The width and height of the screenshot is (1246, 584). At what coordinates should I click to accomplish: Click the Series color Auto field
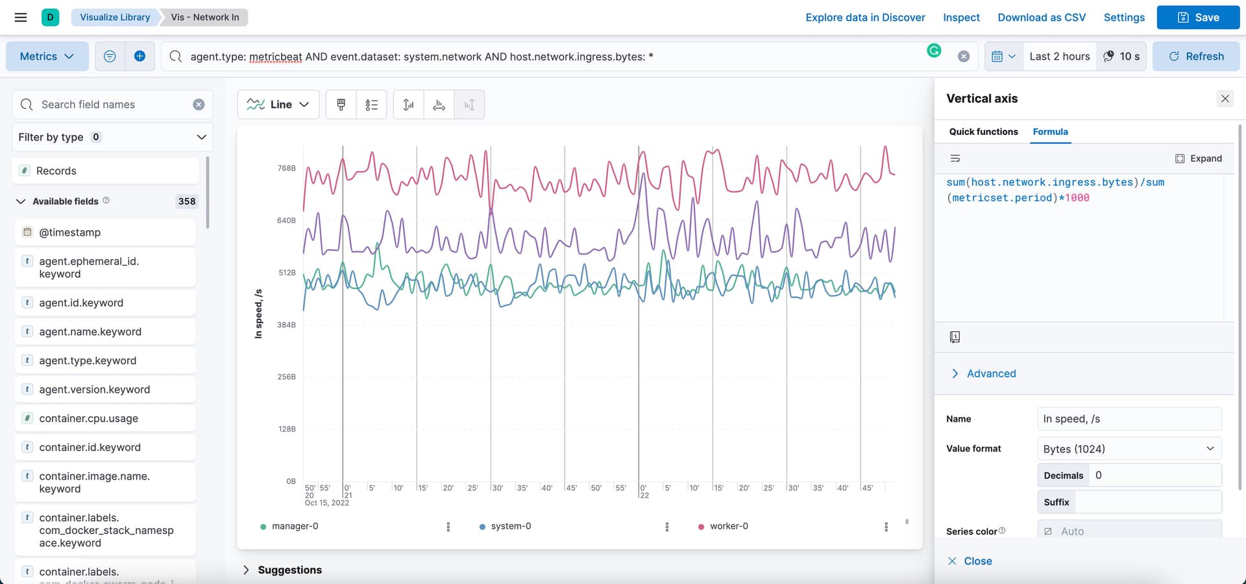point(1129,531)
